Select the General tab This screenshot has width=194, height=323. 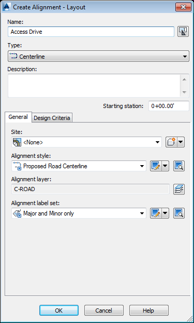(18, 117)
